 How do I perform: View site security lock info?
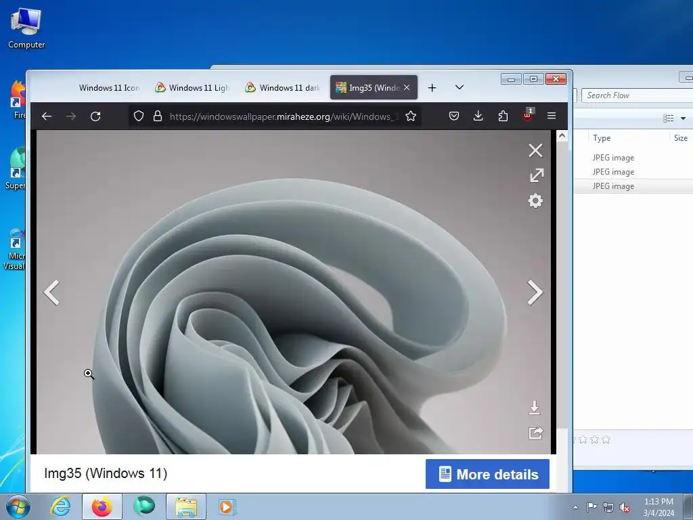click(157, 116)
